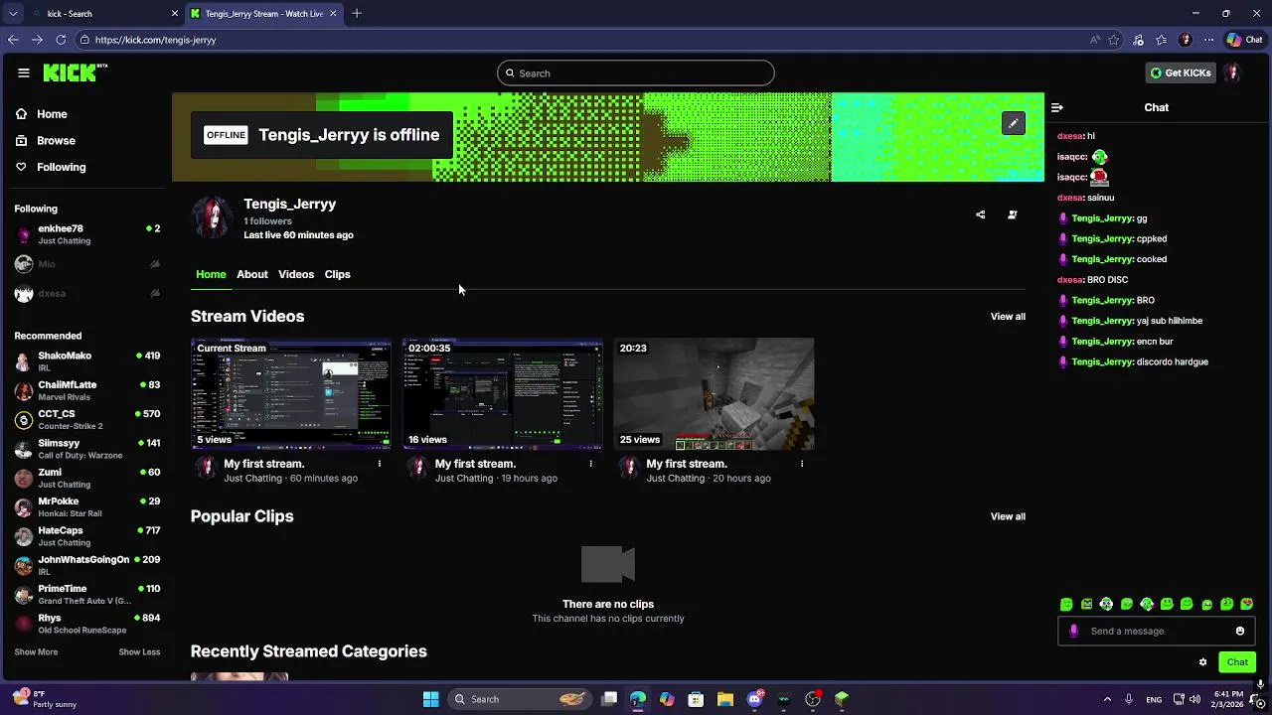The image size is (1272, 715).
Task: Open HateCaps recommended channel
Action: coord(87,536)
